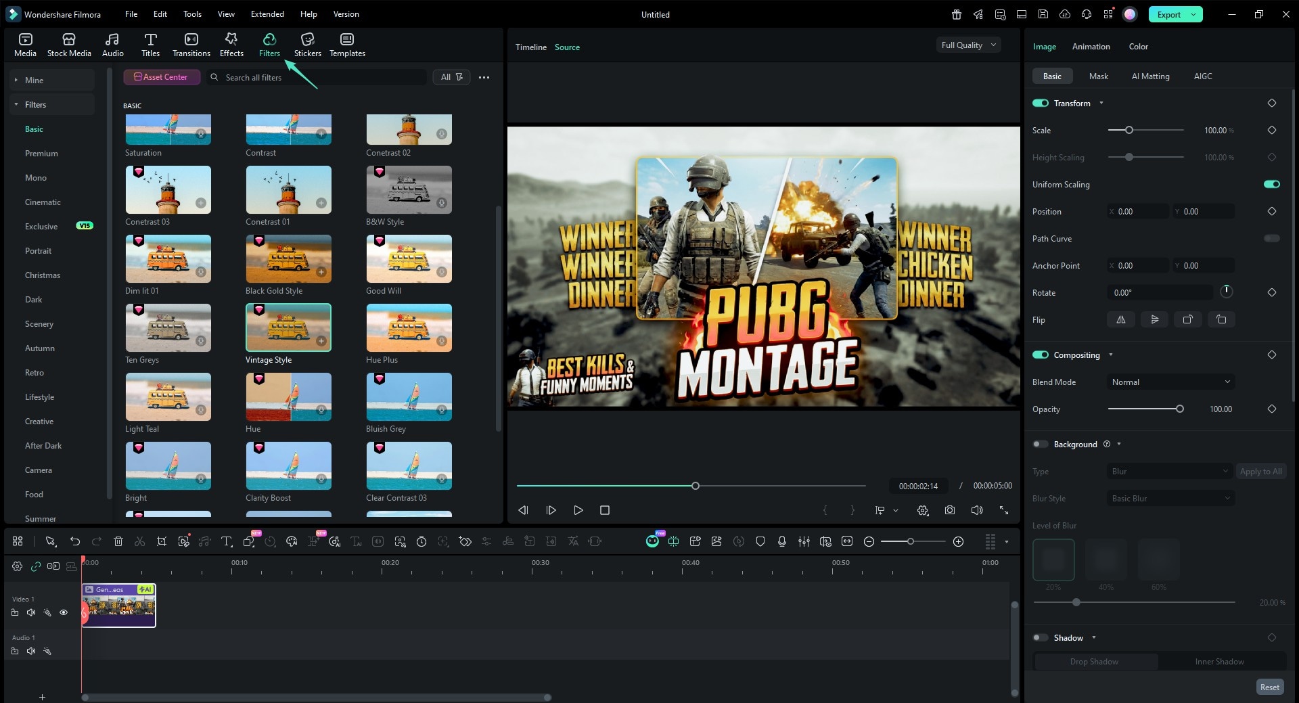
Task: Open the Asset Center
Action: click(x=162, y=76)
